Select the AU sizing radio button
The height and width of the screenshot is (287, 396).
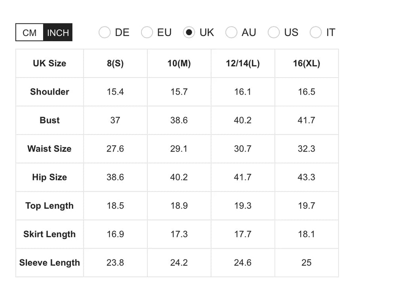tap(231, 32)
